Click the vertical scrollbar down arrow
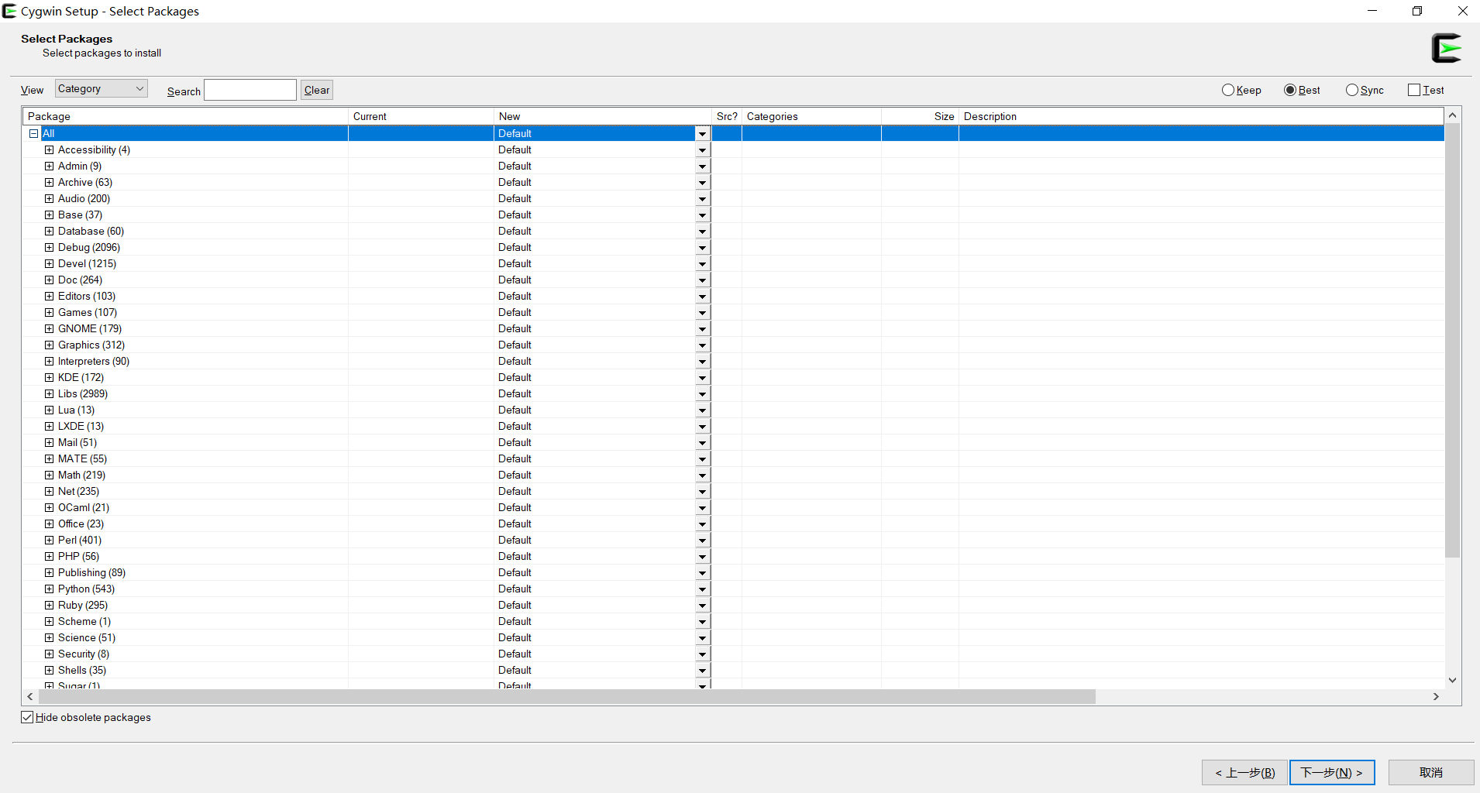Screen dimensions: 1480x793 click(1453, 680)
